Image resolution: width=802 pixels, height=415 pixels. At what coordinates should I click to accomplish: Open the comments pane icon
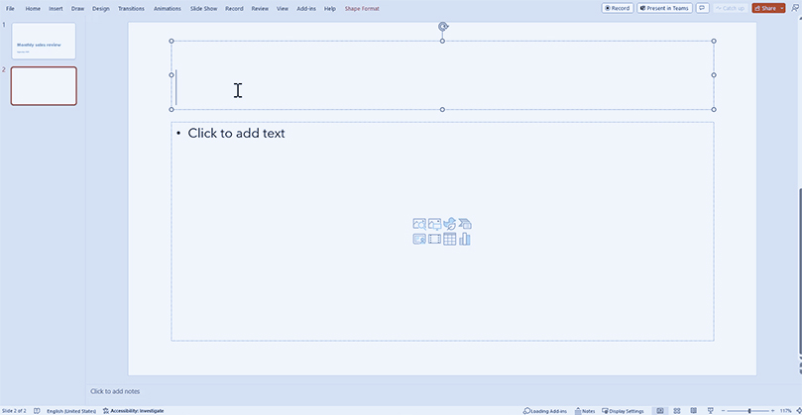pos(703,8)
